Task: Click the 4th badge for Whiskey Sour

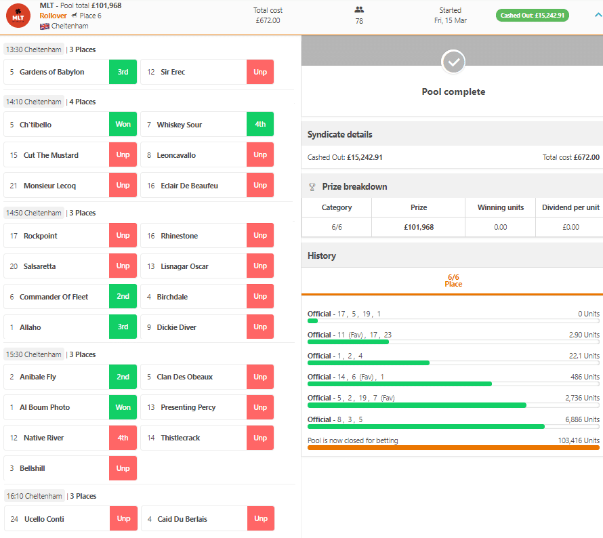Action: [260, 125]
